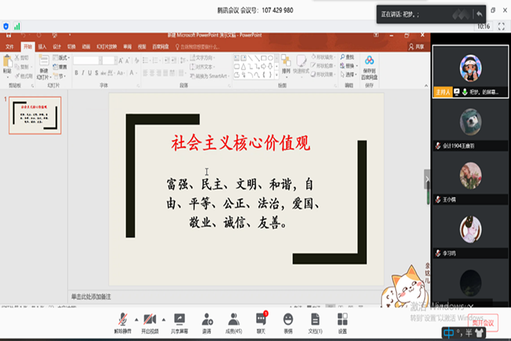This screenshot has height=341, width=511.
Task: Unmute the microphone in meeting toolbar
Action: click(x=122, y=321)
